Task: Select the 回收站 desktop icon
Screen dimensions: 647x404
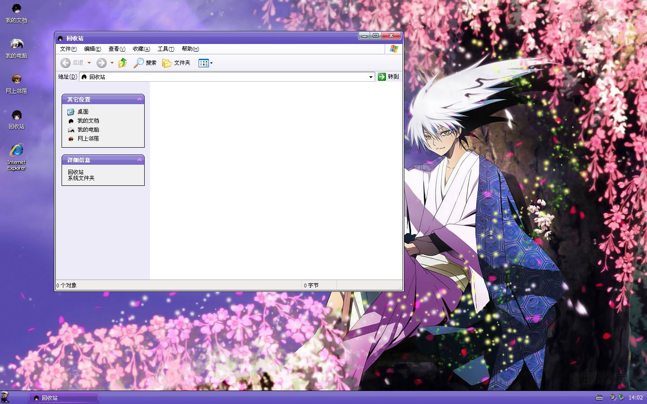Action: 16,120
